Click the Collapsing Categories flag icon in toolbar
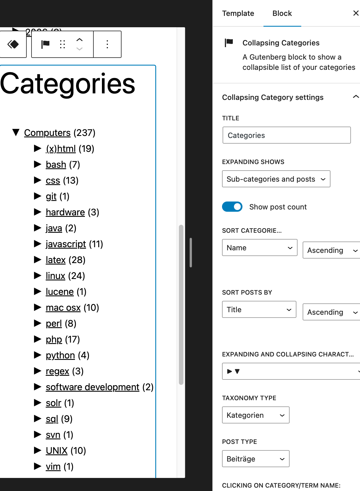This screenshot has height=491, width=360. [45, 44]
